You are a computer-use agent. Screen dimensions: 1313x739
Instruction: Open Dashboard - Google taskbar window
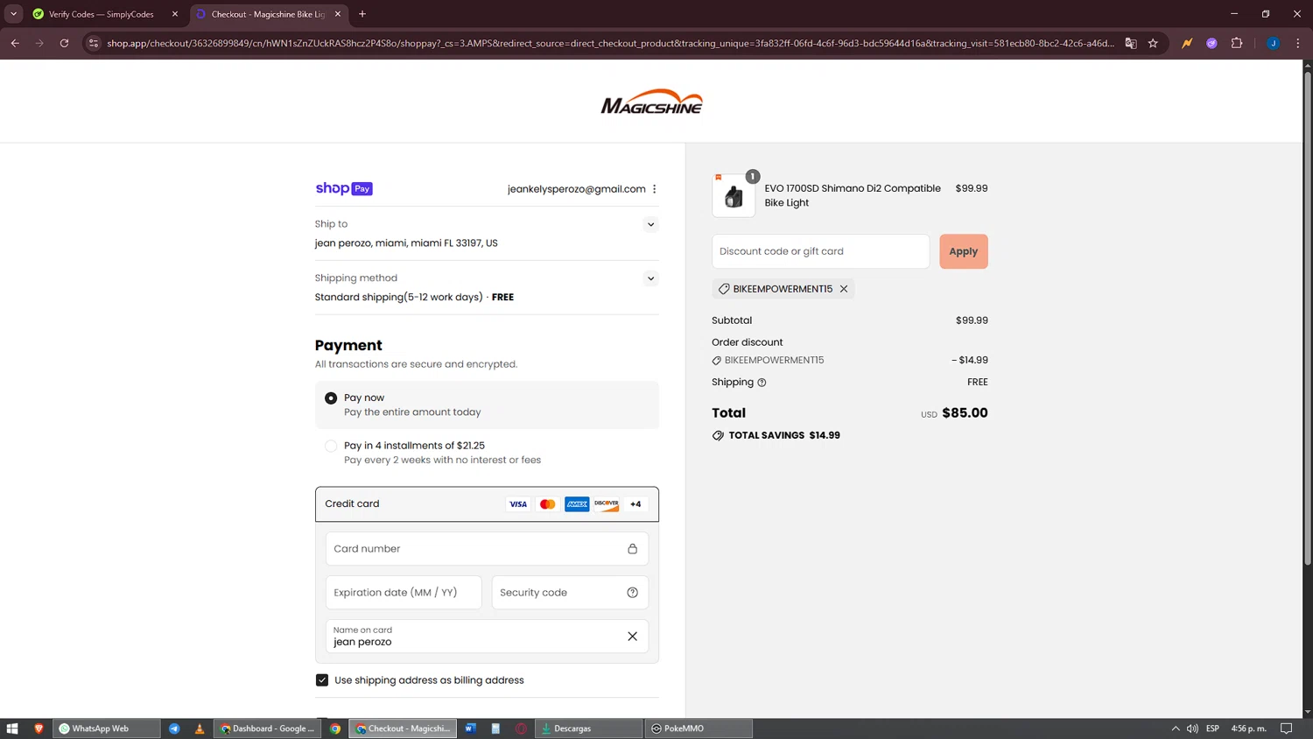coord(267,728)
